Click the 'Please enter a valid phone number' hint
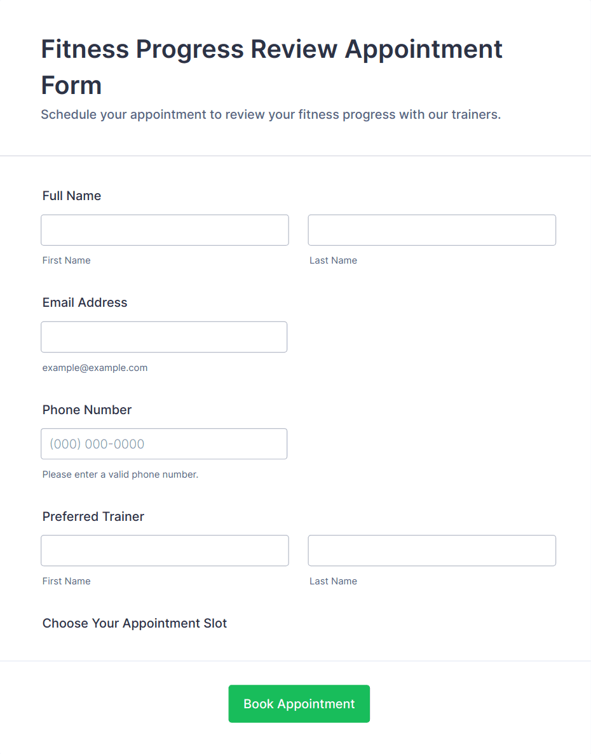The width and height of the screenshot is (591, 754). coord(120,475)
